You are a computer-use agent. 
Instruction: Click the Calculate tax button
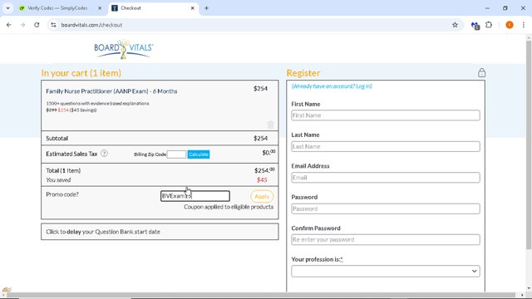pyautogui.click(x=199, y=154)
